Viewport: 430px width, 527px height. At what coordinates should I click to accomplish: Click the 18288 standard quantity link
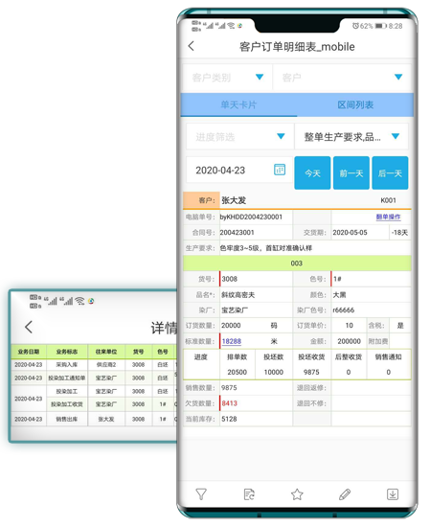tap(232, 341)
